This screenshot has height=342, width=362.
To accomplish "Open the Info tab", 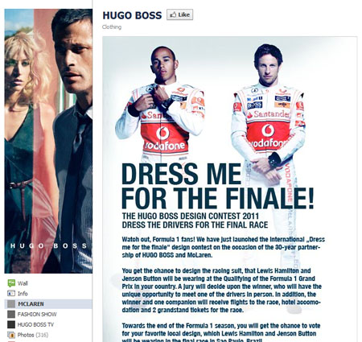I will (x=23, y=294).
